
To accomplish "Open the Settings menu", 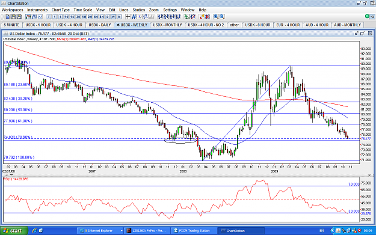I will [x=170, y=10].
